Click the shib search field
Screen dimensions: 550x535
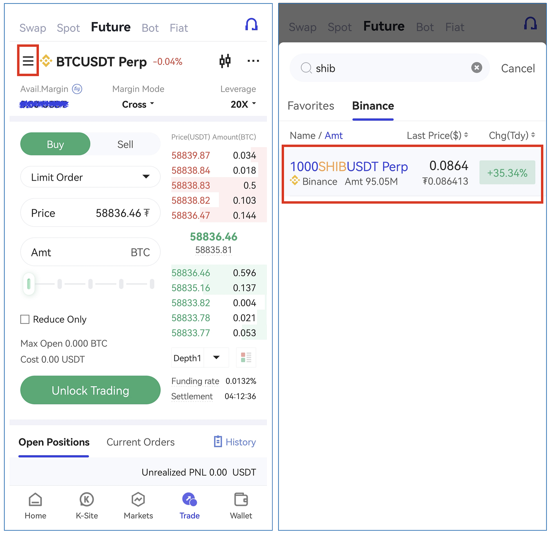[389, 68]
